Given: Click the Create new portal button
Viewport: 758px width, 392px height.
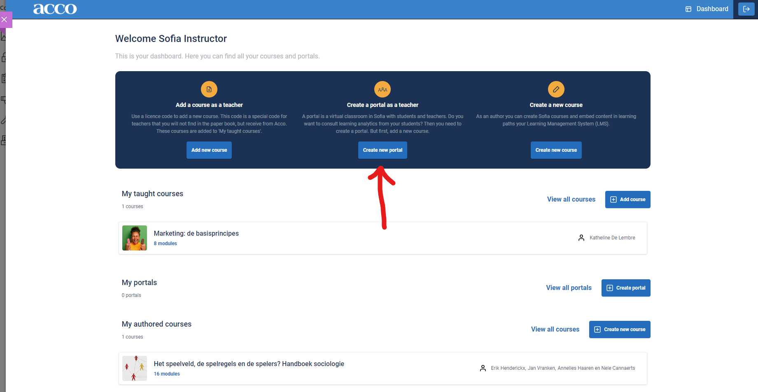Looking at the screenshot, I should pyautogui.click(x=382, y=150).
